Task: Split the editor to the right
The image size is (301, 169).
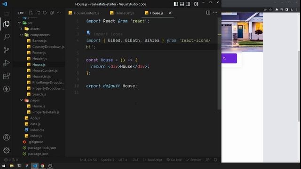Action: pyautogui.click(x=208, y=13)
